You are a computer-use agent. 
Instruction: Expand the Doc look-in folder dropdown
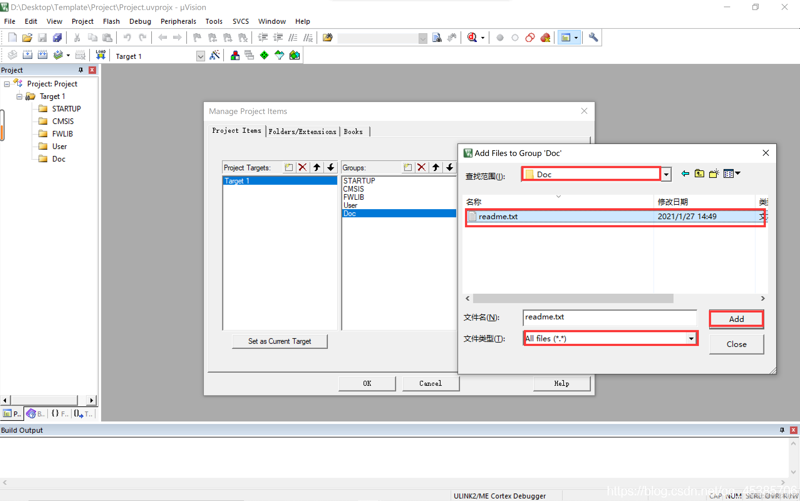tap(666, 174)
